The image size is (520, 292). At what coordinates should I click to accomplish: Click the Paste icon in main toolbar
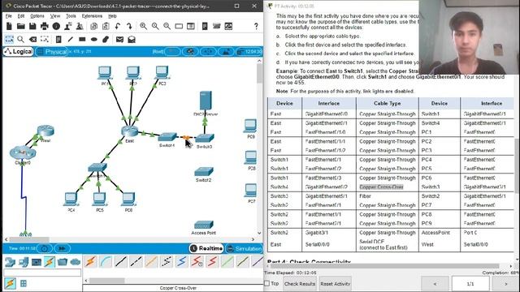(106, 26)
